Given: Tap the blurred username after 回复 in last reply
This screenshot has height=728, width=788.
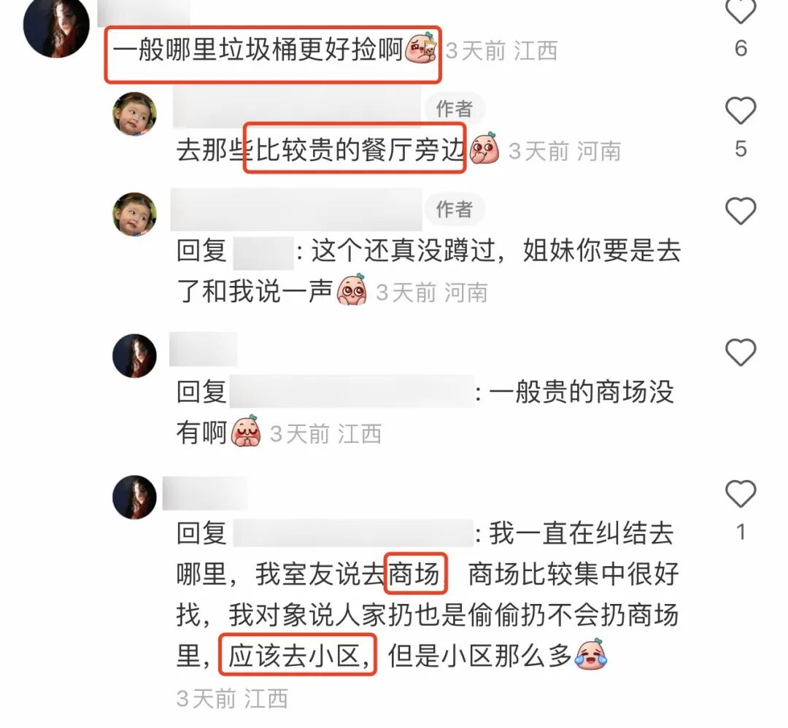Looking at the screenshot, I should tap(352, 533).
